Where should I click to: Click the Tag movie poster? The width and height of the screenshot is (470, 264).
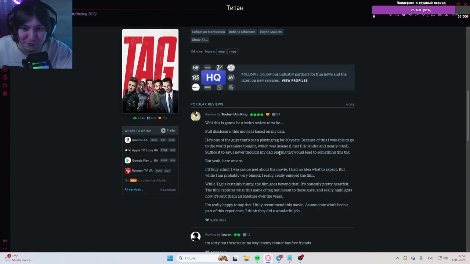coord(150,71)
